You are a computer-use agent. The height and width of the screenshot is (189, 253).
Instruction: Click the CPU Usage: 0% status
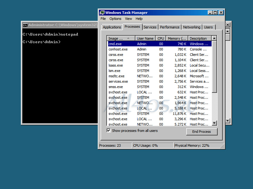click(x=153, y=145)
